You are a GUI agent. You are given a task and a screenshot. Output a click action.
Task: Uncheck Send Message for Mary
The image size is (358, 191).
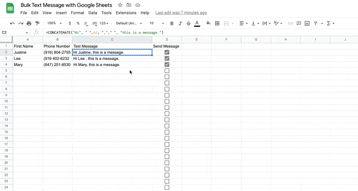167,64
